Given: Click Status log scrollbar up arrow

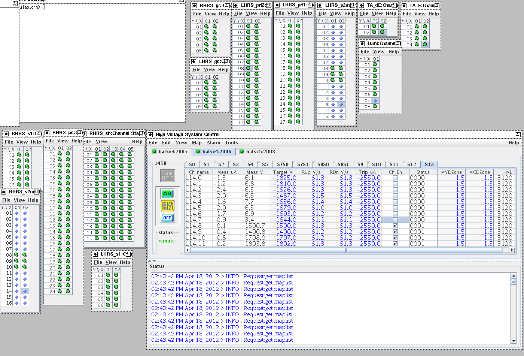Looking at the screenshot, I should [x=514, y=276].
